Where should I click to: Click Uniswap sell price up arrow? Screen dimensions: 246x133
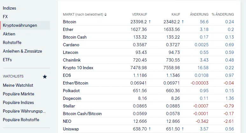click(x=149, y=129)
